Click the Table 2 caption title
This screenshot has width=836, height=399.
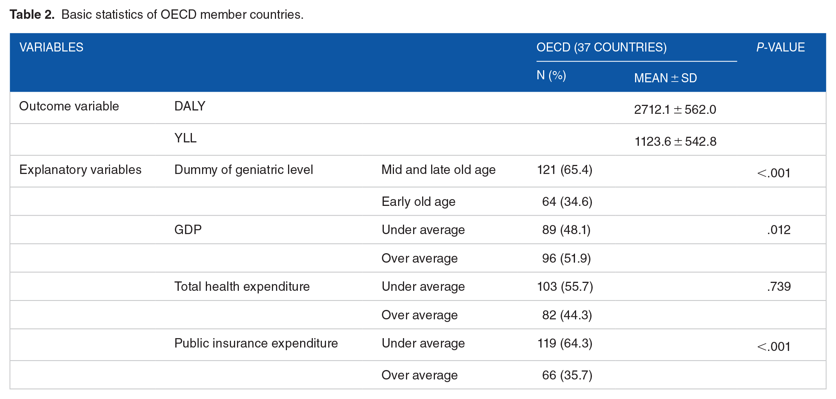tap(157, 15)
